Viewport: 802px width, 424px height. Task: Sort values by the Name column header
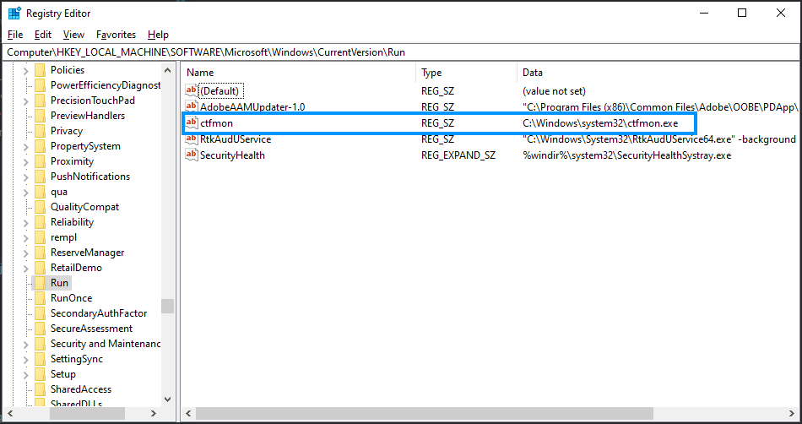pyautogui.click(x=299, y=73)
